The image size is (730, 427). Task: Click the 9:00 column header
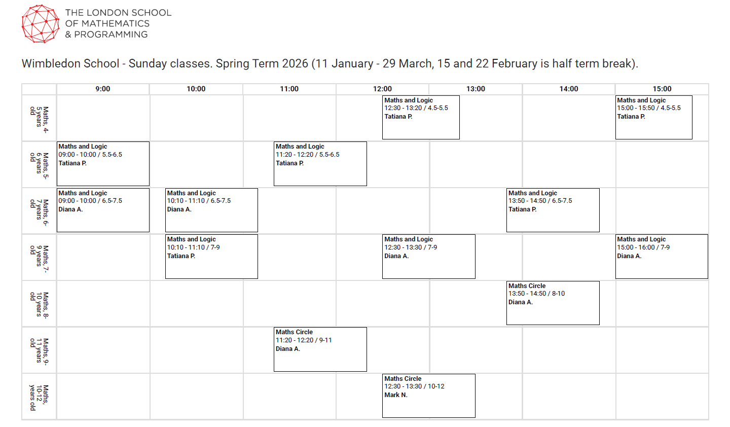pos(103,89)
